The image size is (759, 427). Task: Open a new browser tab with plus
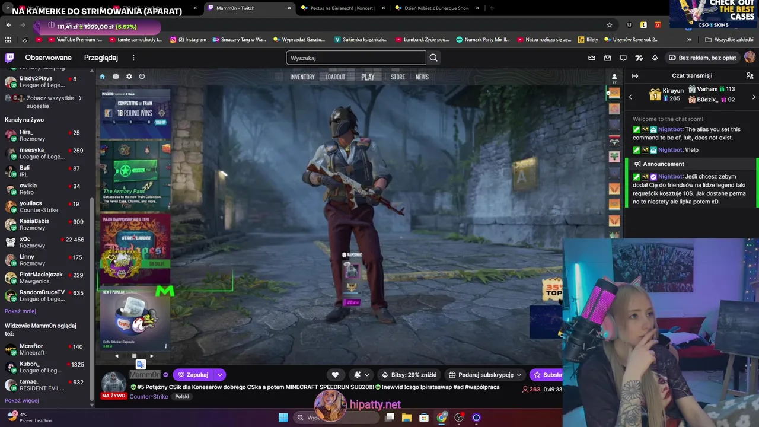(x=492, y=8)
